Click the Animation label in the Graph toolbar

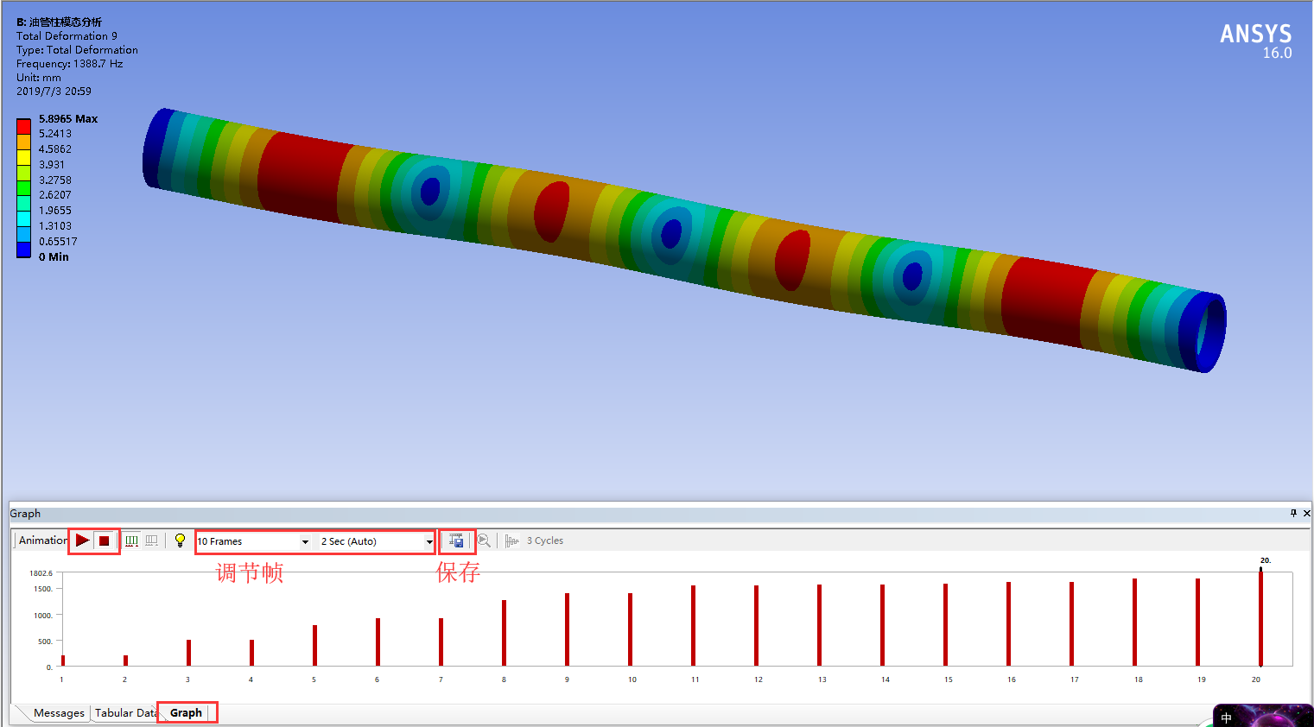click(x=41, y=541)
